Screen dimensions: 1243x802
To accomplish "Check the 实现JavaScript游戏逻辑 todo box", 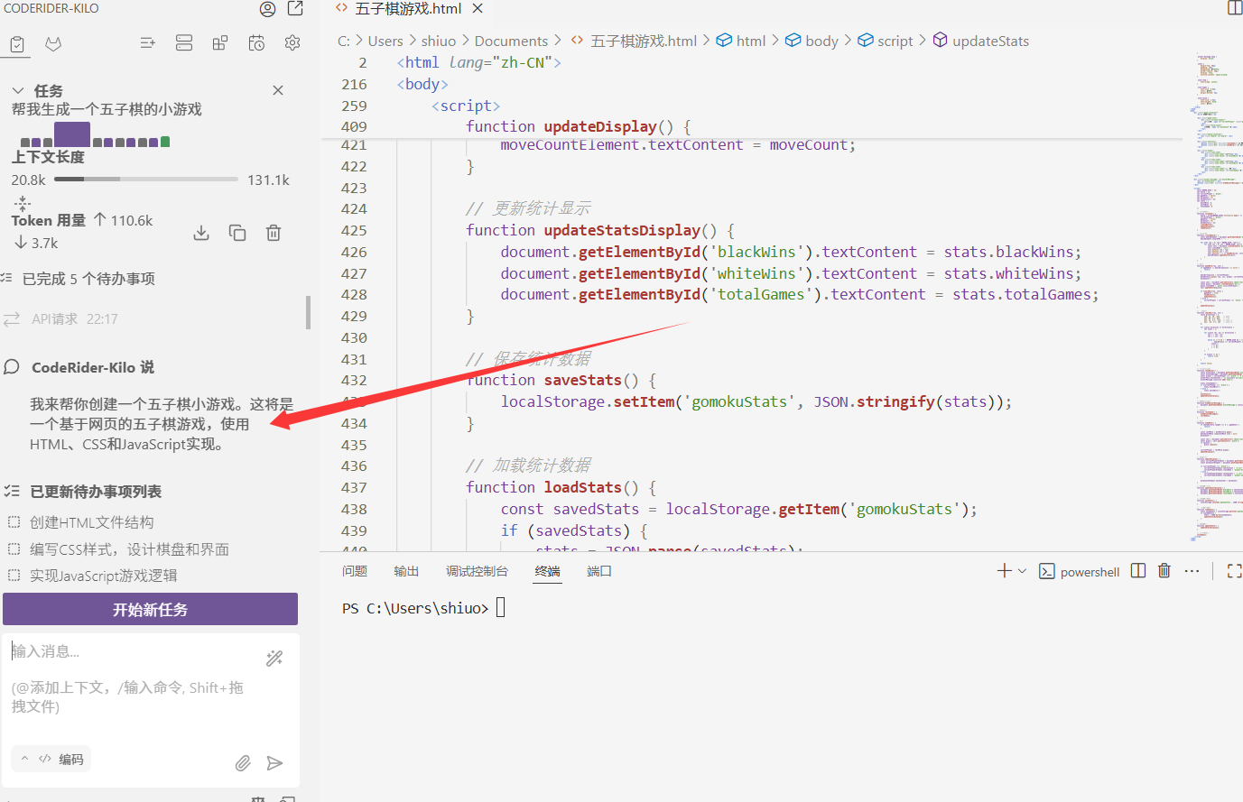I will pyautogui.click(x=14, y=575).
